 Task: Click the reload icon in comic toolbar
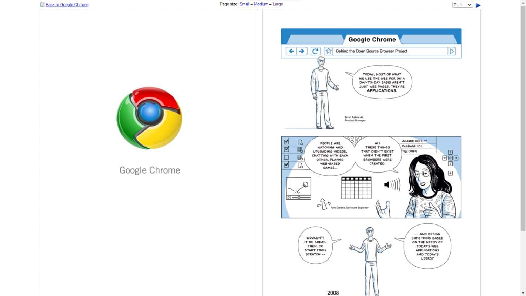(x=315, y=51)
